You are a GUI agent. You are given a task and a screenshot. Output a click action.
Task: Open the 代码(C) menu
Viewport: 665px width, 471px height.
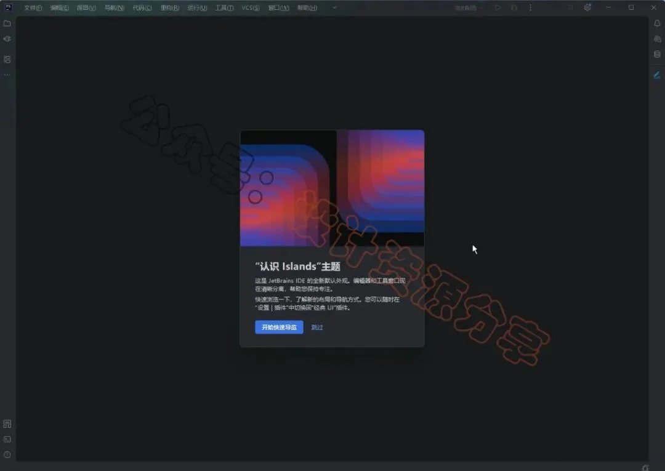click(x=142, y=8)
